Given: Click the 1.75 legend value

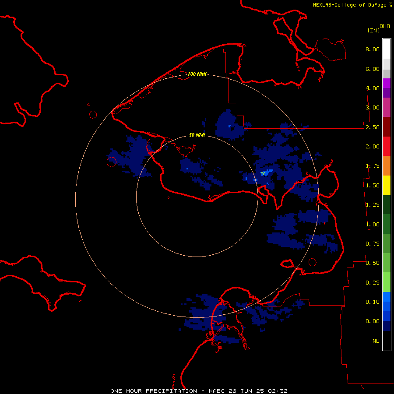Looking at the screenshot, I should click(373, 166).
